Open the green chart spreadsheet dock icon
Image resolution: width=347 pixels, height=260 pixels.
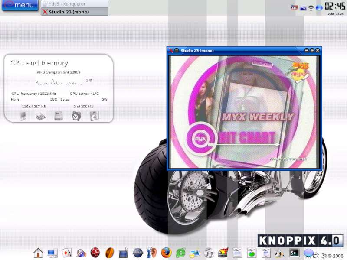click(252, 253)
